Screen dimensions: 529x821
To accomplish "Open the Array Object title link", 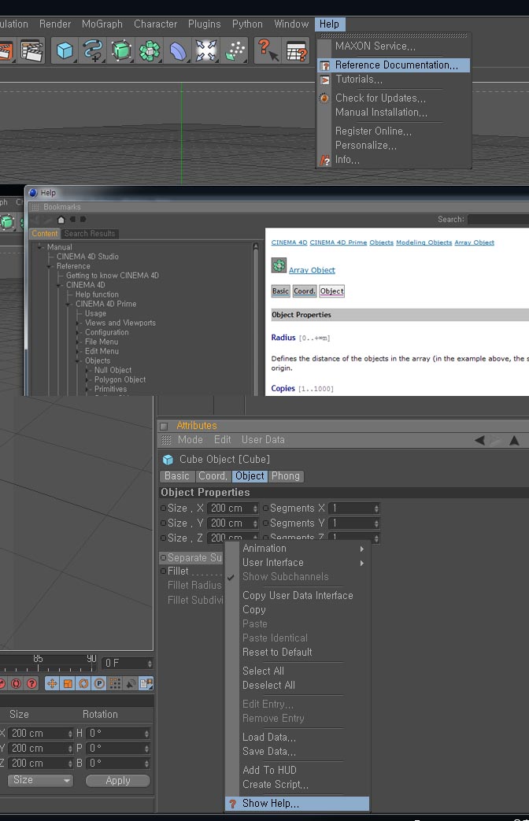I will point(313,270).
